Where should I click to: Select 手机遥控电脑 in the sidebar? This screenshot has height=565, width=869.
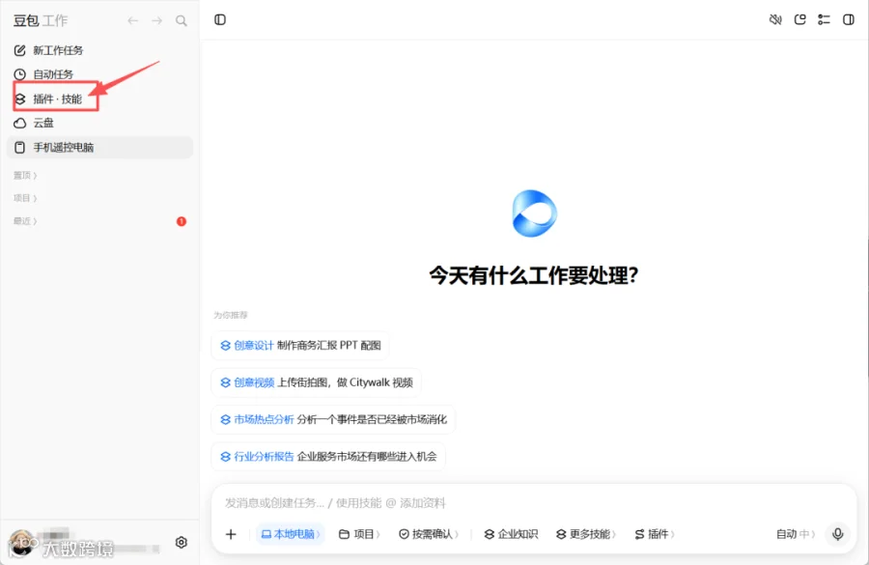pyautogui.click(x=99, y=148)
